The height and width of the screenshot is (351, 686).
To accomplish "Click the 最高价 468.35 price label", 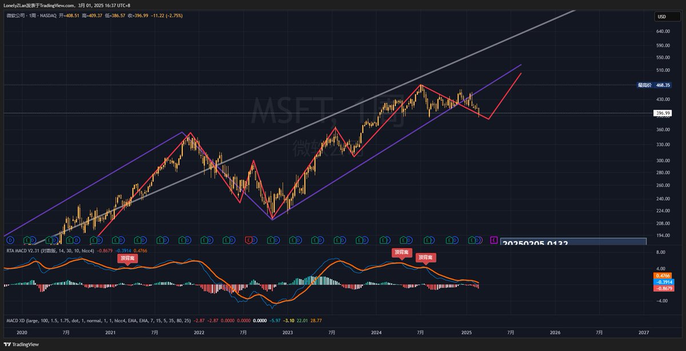I will pyautogui.click(x=655, y=85).
